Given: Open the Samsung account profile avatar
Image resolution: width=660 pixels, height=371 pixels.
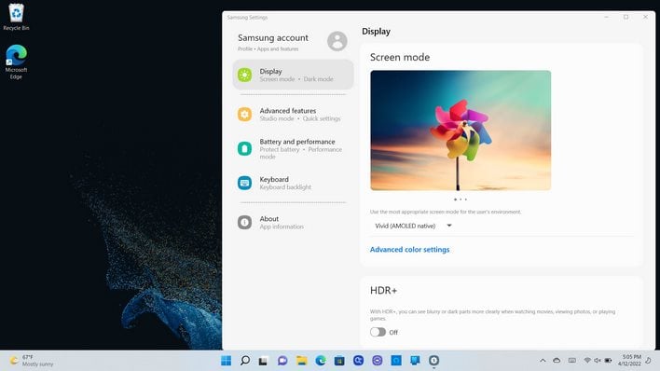Looking at the screenshot, I should pyautogui.click(x=337, y=41).
